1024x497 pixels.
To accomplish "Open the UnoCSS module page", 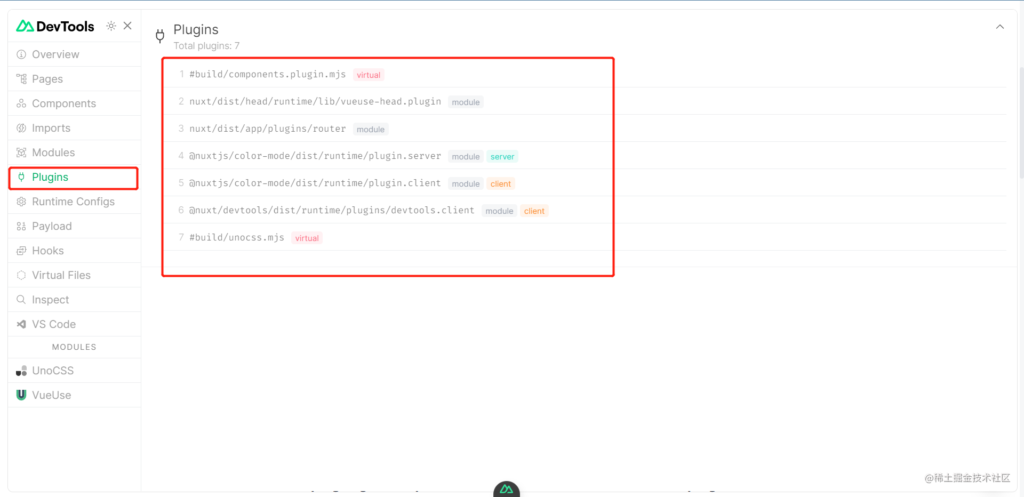I will tap(52, 370).
